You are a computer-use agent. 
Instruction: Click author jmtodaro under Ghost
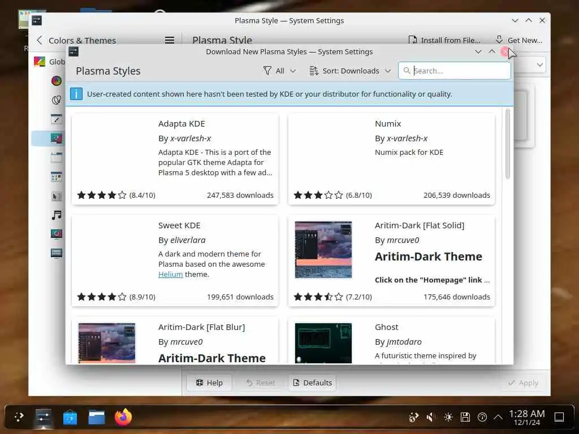pos(404,342)
